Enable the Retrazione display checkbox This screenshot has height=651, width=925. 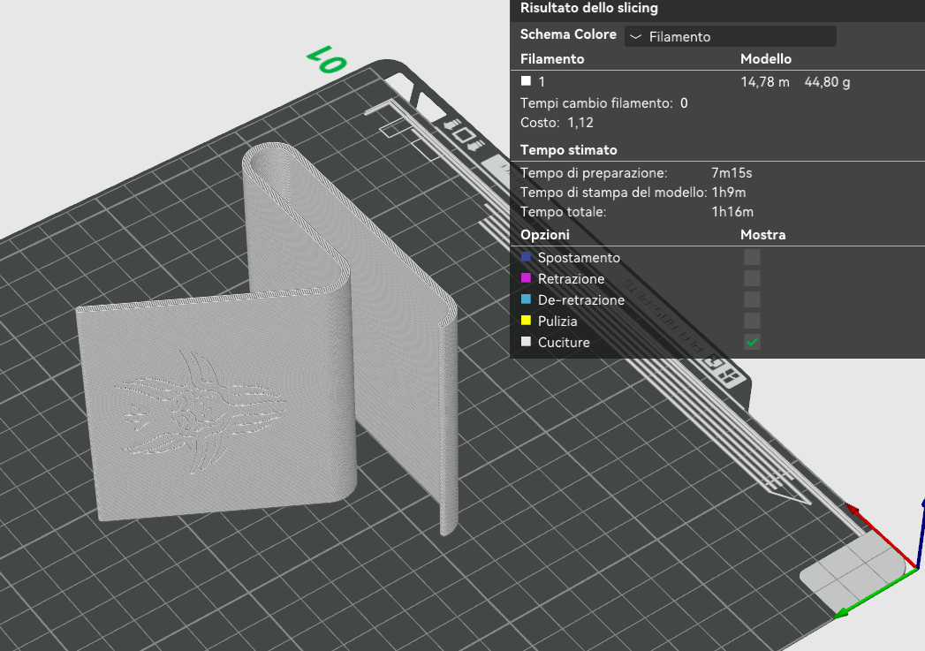coord(752,278)
